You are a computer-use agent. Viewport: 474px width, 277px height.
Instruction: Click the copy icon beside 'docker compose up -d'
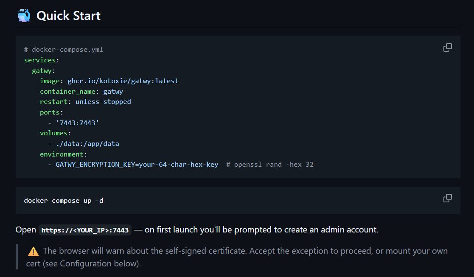(447, 198)
